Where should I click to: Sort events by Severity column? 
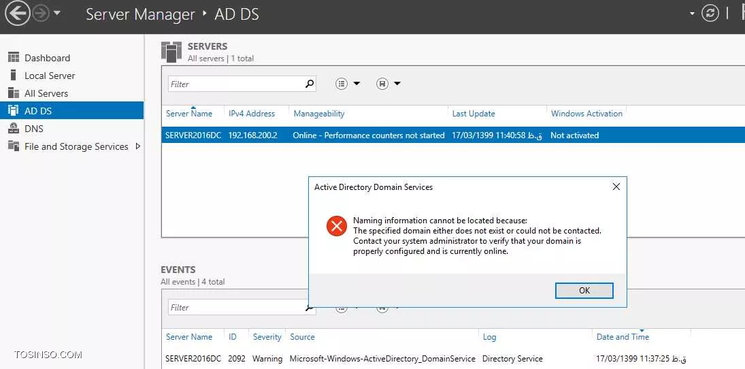pyautogui.click(x=267, y=337)
